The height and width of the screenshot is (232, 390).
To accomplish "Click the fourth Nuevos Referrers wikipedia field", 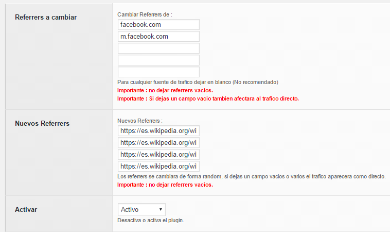I will 158,166.
